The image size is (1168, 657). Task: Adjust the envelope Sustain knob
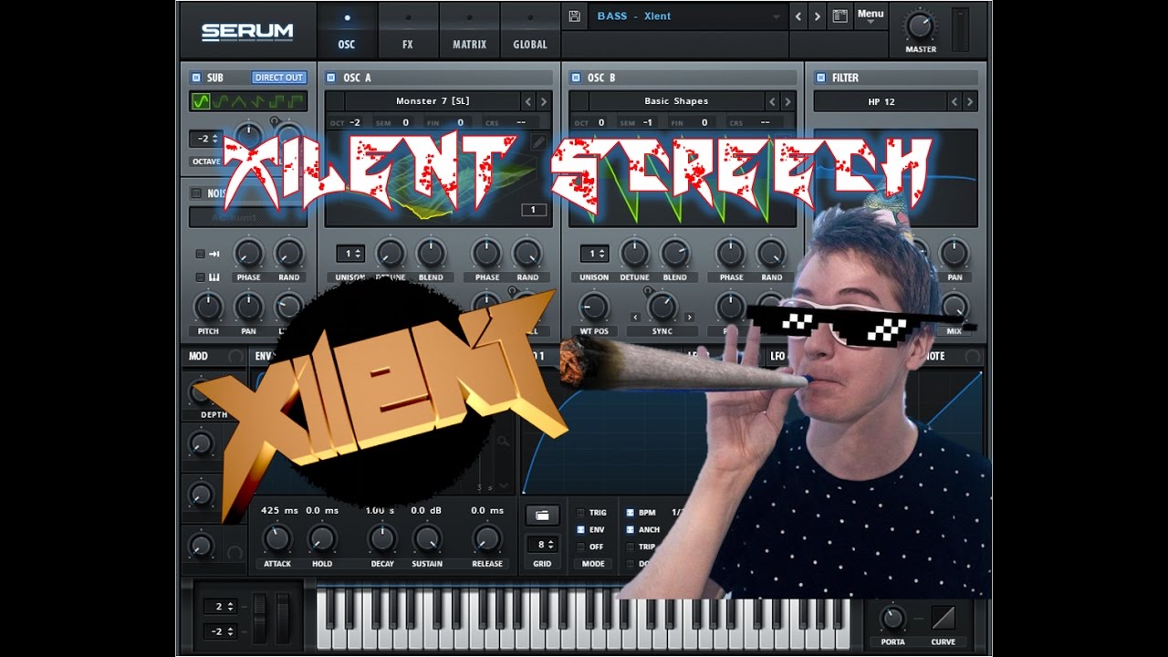pyautogui.click(x=427, y=538)
